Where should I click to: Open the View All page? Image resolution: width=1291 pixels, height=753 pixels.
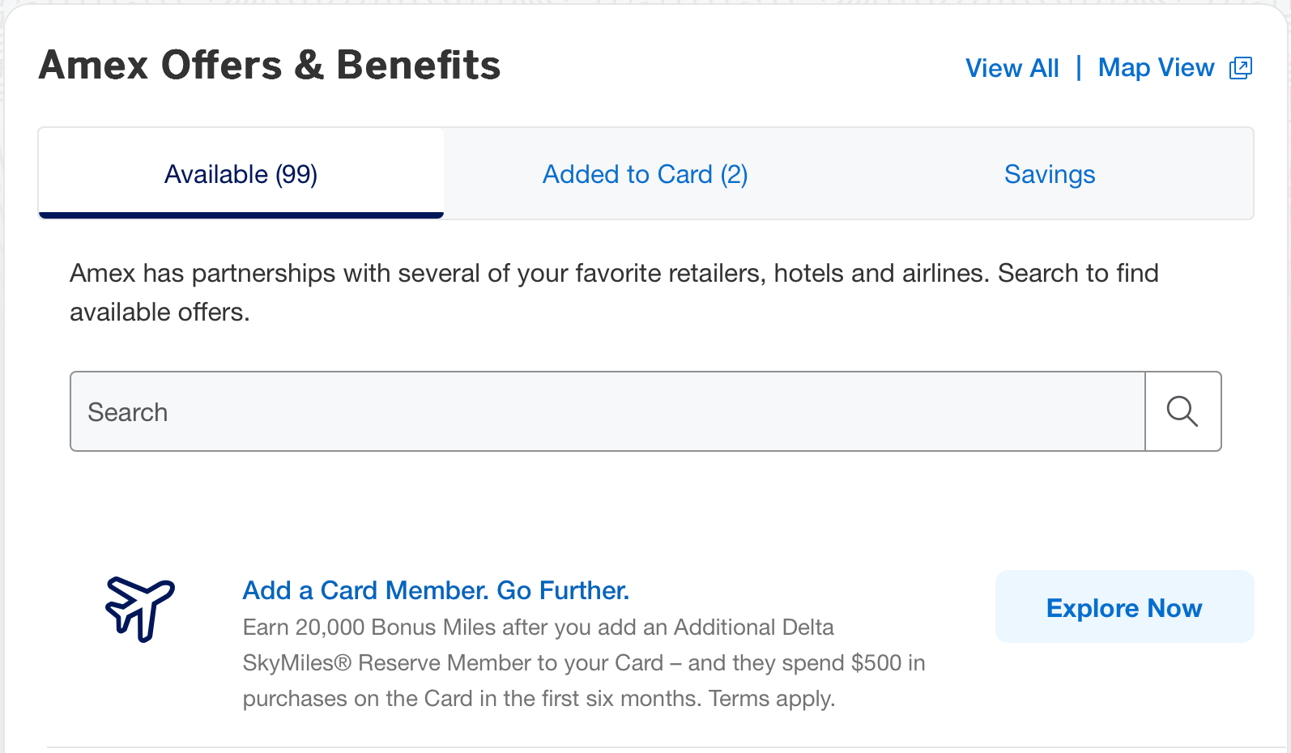1012,67
